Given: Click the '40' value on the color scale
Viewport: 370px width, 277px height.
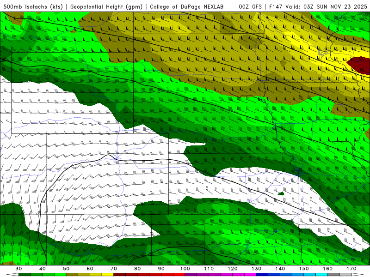Looking at the screenshot, I should (x=43, y=269).
